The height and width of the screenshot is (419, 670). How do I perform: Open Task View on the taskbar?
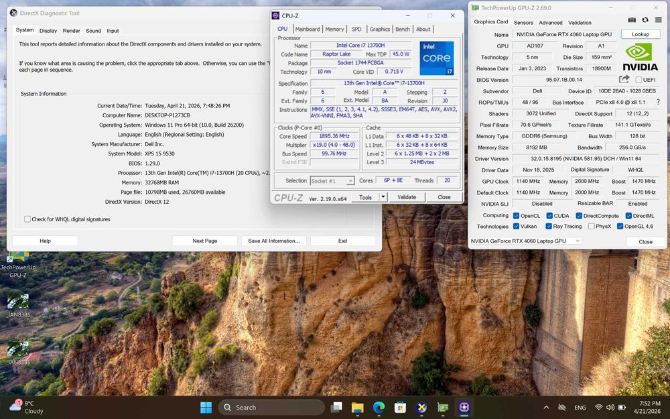click(336, 408)
